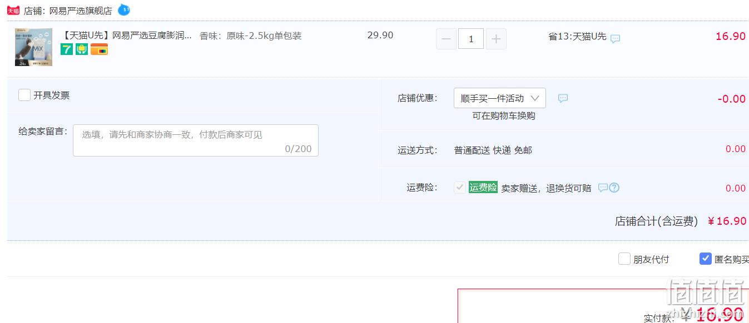Click the green 运费险 label tag

[483, 188]
